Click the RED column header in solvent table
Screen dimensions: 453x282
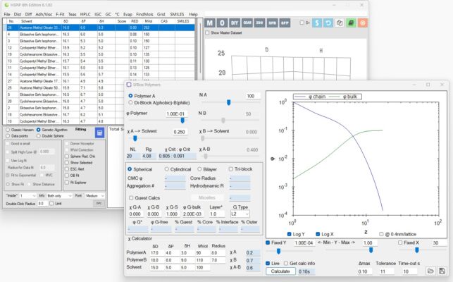pos(135,21)
